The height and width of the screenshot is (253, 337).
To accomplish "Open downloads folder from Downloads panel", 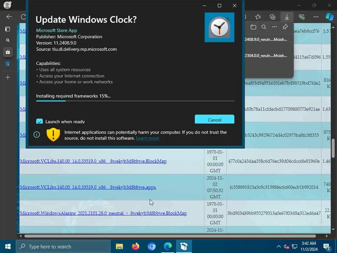I will click(253, 27).
